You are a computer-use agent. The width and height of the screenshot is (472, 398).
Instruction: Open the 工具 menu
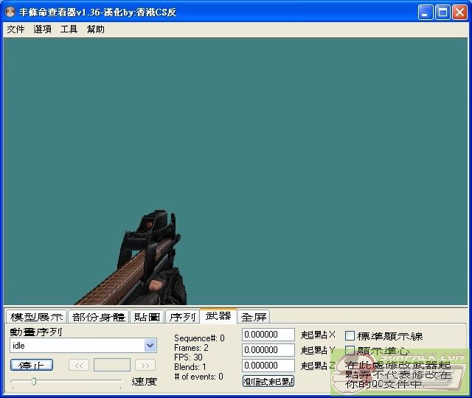coord(69,29)
